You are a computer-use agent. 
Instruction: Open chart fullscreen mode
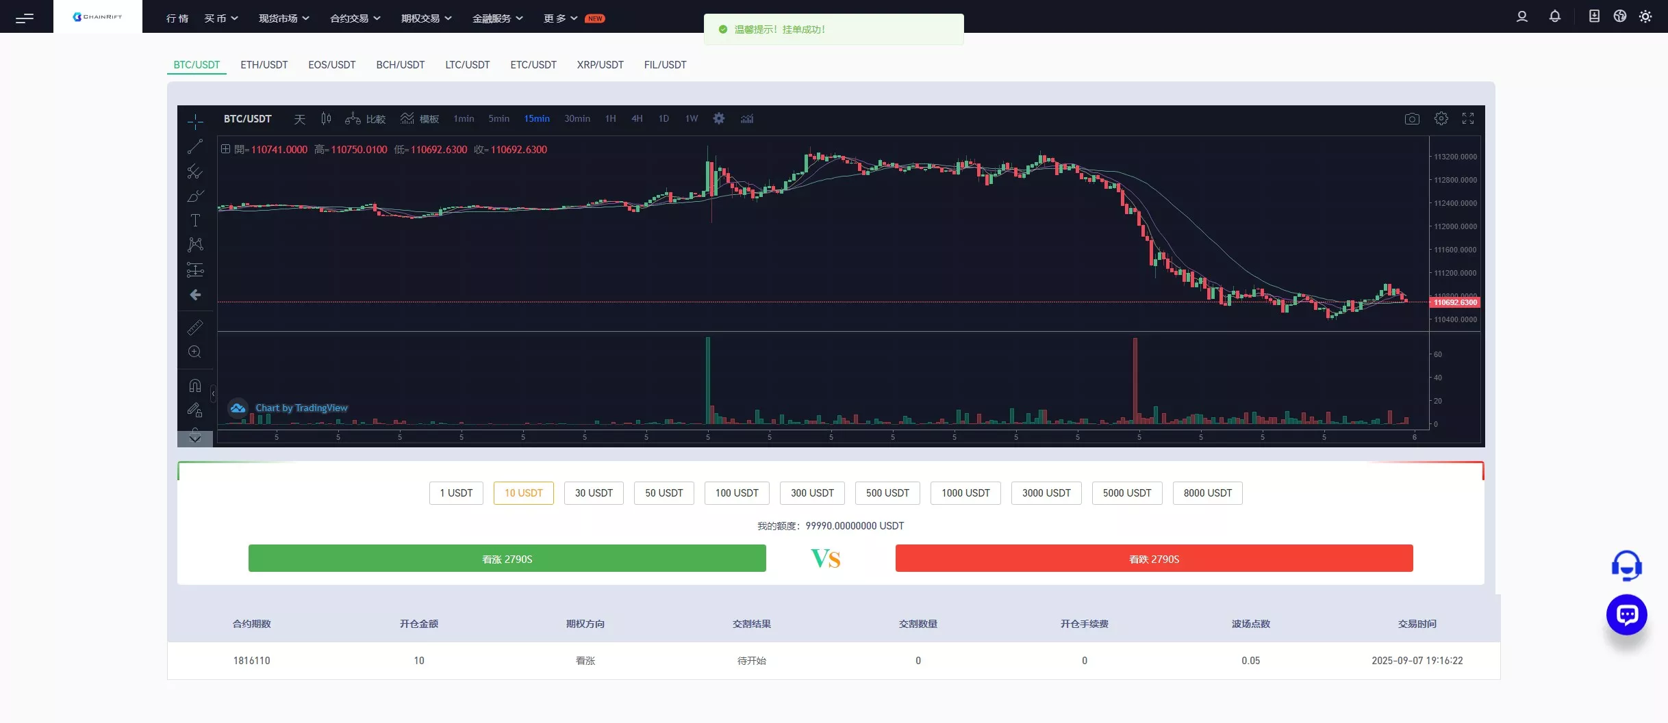pyautogui.click(x=1468, y=119)
